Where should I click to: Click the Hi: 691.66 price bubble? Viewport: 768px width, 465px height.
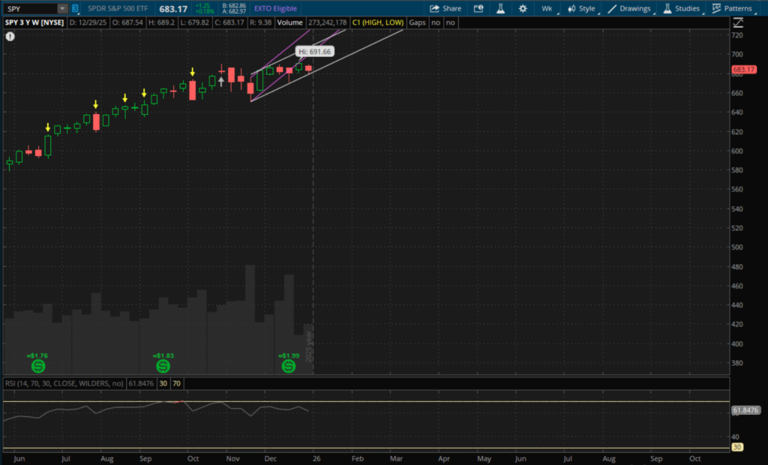tap(314, 52)
